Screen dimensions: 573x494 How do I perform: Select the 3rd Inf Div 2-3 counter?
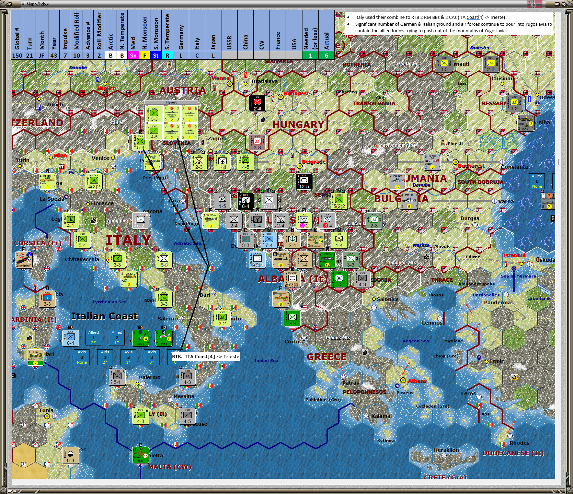[292, 318]
